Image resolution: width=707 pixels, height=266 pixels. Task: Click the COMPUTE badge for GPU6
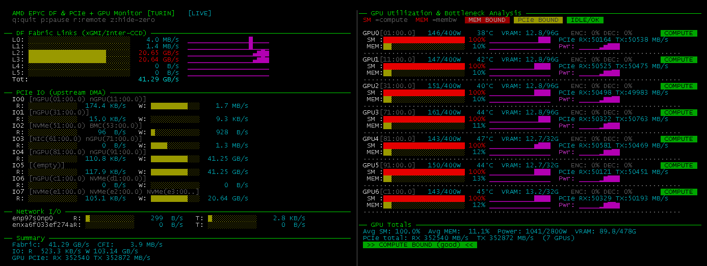(x=678, y=192)
